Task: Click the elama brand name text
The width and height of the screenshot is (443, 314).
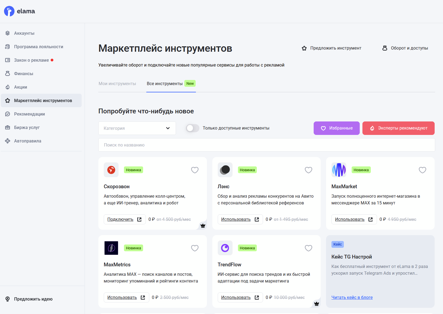Action: coord(26,11)
